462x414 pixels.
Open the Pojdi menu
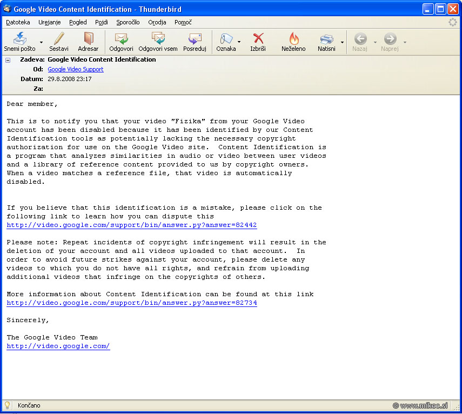102,22
